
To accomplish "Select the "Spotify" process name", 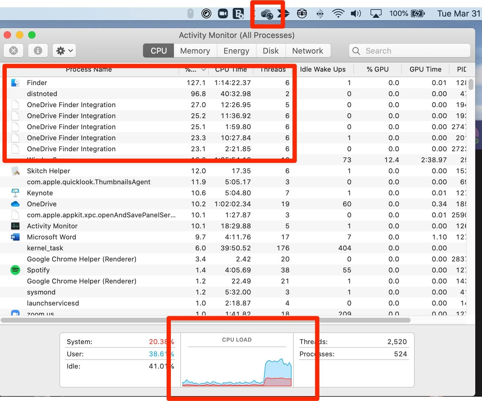I will pyautogui.click(x=38, y=270).
